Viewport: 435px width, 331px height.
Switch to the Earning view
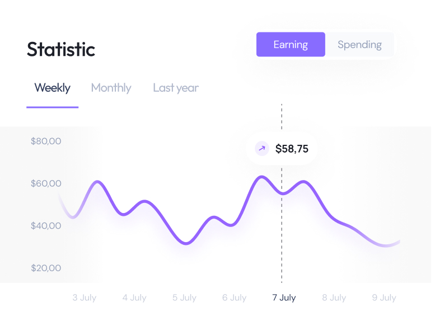[291, 45]
